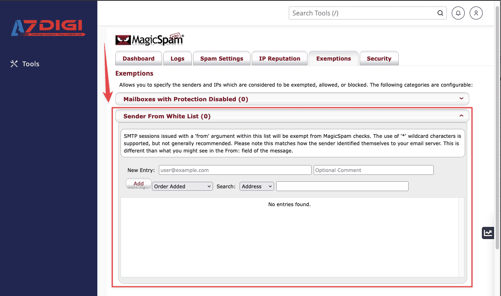Go to the Spam Settings tab
The image size is (501, 296).
pos(222,59)
